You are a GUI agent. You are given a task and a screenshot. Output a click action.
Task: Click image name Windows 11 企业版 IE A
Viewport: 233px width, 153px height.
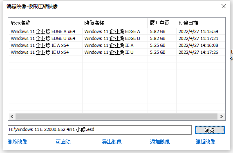click(109, 45)
